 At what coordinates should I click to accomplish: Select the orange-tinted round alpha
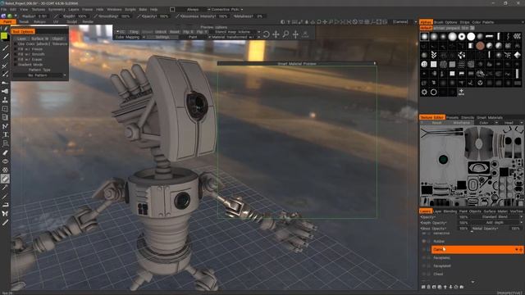[x=480, y=46]
